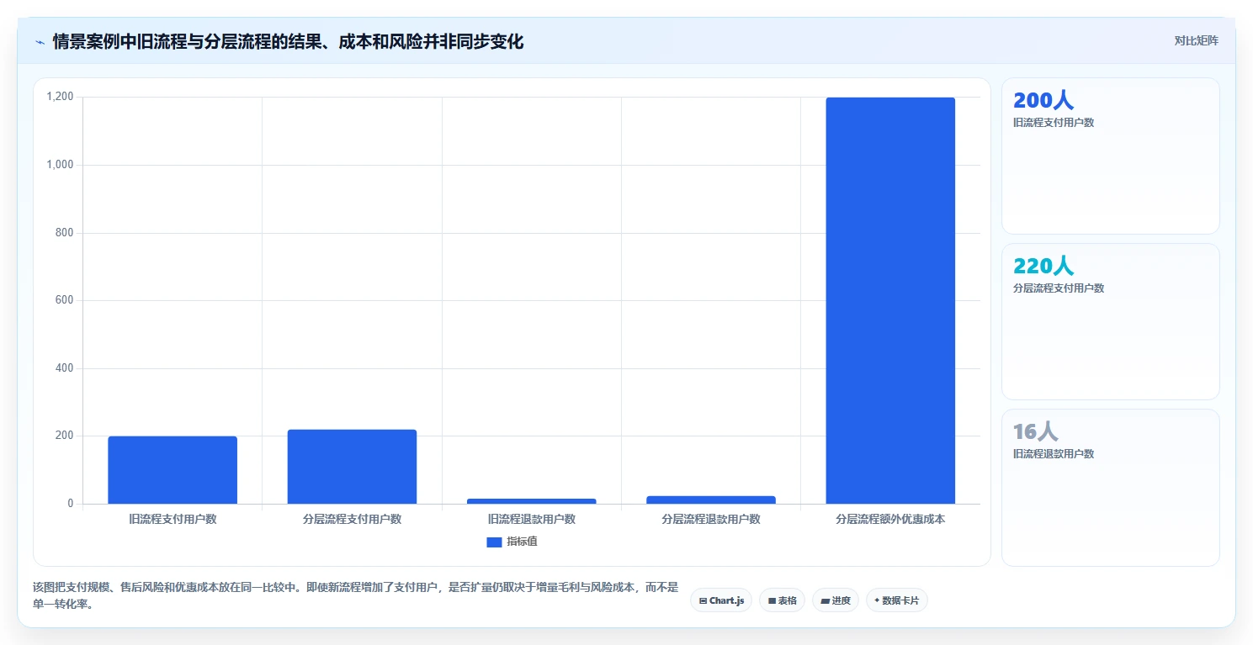Screen dimensions: 1253x645
Task: Click the 分层流程退款用户数 bar
Action: coord(711,500)
